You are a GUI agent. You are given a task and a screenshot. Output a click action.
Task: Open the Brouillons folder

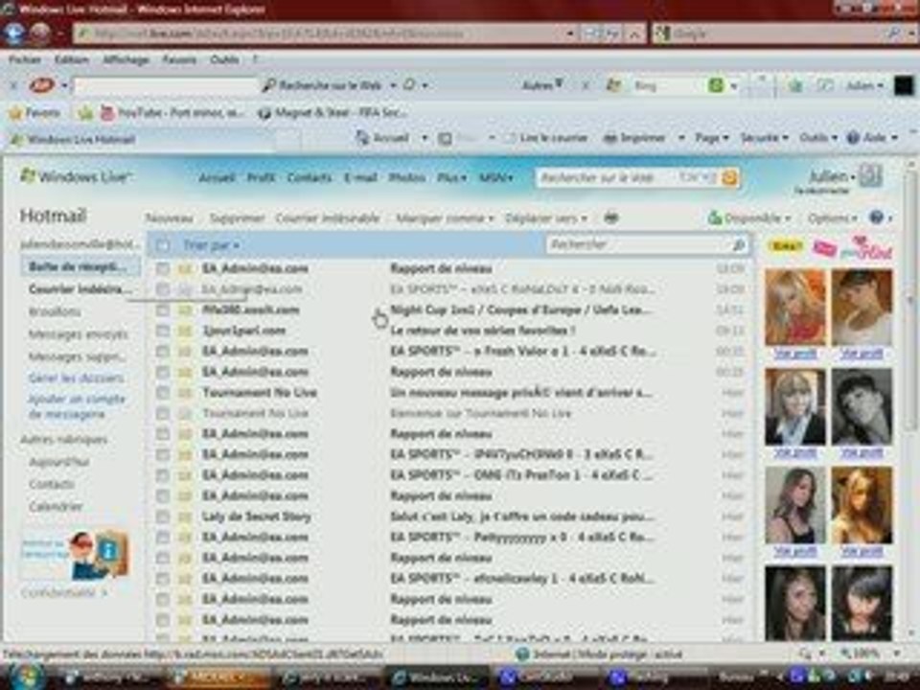[x=55, y=311]
